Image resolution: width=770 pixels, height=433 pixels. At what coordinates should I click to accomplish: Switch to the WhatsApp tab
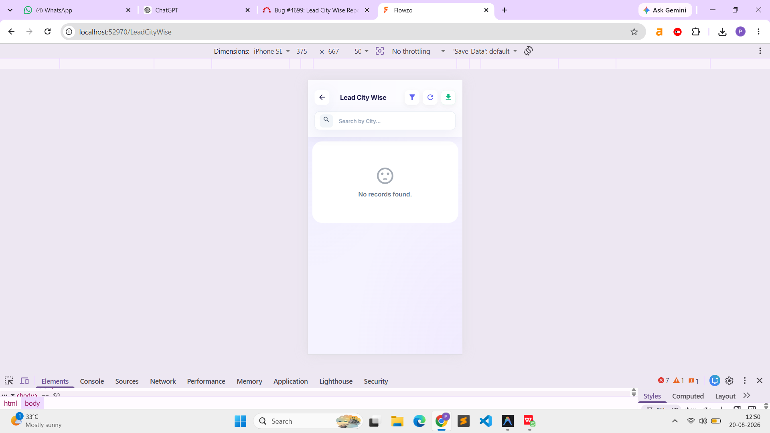tap(76, 10)
